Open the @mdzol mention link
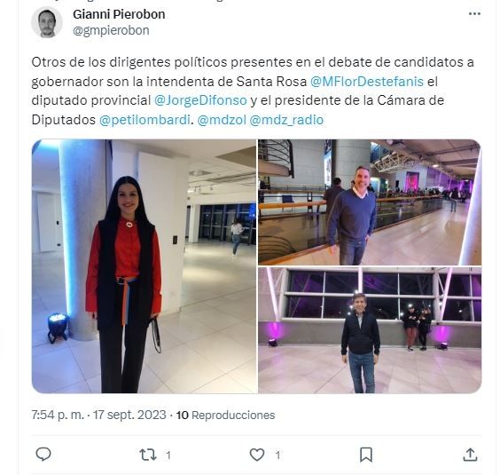 click(222, 120)
